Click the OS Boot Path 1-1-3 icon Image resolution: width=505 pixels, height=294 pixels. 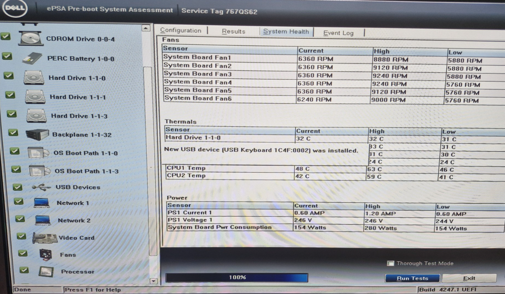(x=39, y=171)
